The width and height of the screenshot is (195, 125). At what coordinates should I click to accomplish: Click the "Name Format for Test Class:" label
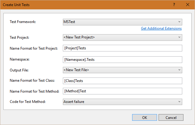point(32,81)
